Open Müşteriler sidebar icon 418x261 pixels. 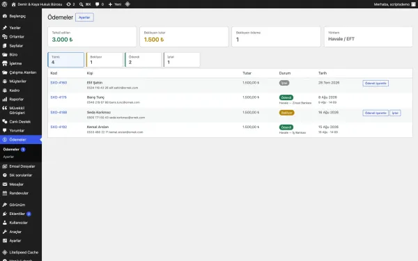coord(5,81)
